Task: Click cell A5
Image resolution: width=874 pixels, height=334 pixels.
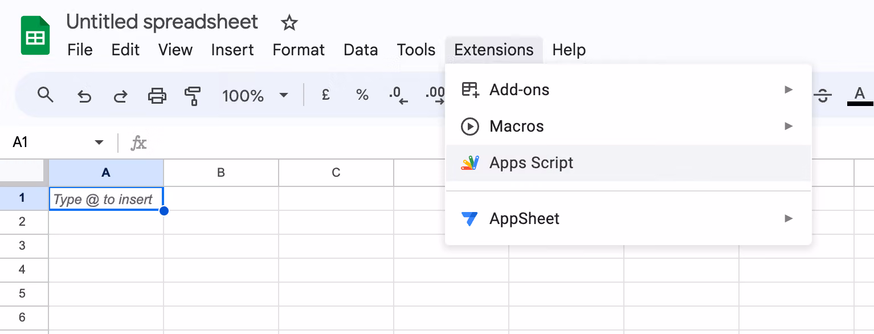Action: [106, 294]
